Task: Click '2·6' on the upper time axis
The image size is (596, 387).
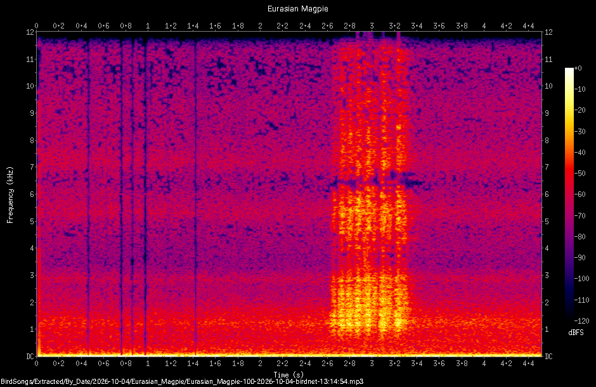Action: click(x=327, y=26)
